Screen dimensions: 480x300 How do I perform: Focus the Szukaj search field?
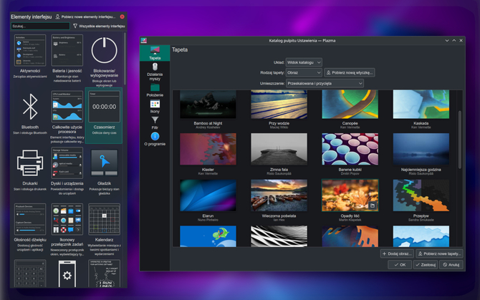(40, 26)
